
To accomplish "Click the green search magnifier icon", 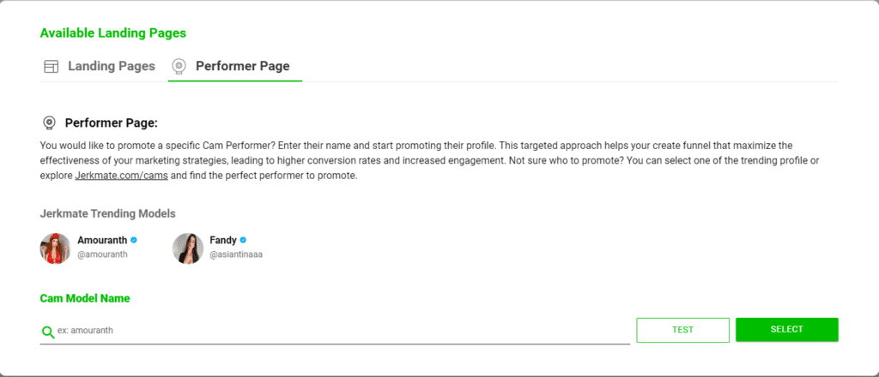I will 48,332.
